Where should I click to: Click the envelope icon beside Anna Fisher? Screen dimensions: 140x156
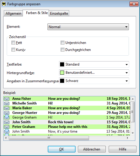(7, 99)
